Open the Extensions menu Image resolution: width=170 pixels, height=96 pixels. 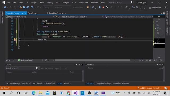click(84, 2)
